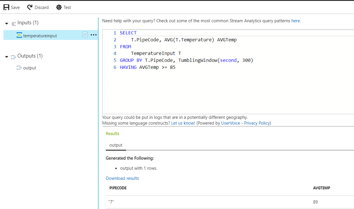Collapse the Inputs (1) section arrow
The image size is (354, 209).
point(7,23)
